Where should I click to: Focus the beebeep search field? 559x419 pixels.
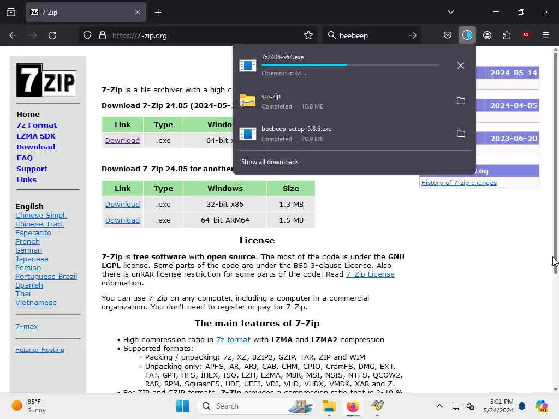pos(371,35)
